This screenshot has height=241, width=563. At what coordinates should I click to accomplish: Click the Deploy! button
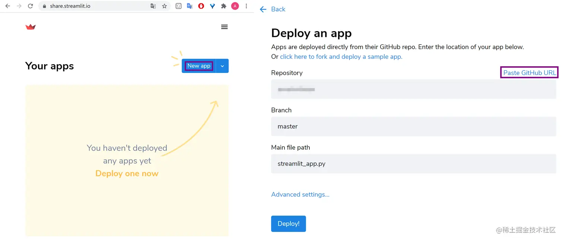[289, 223]
